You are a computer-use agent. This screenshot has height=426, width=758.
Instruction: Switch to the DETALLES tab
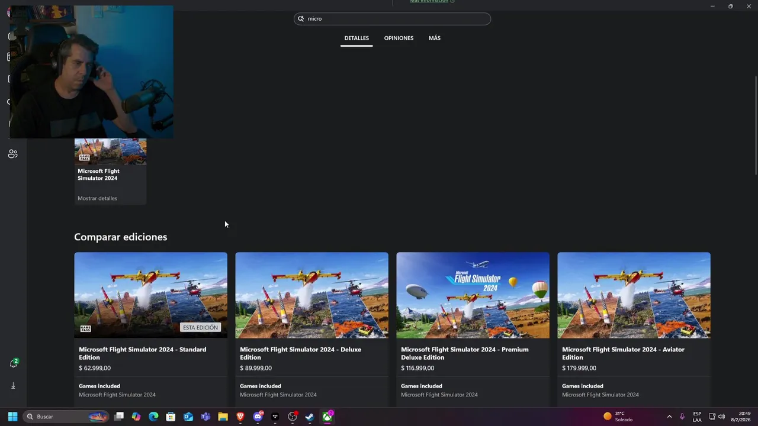point(356,38)
